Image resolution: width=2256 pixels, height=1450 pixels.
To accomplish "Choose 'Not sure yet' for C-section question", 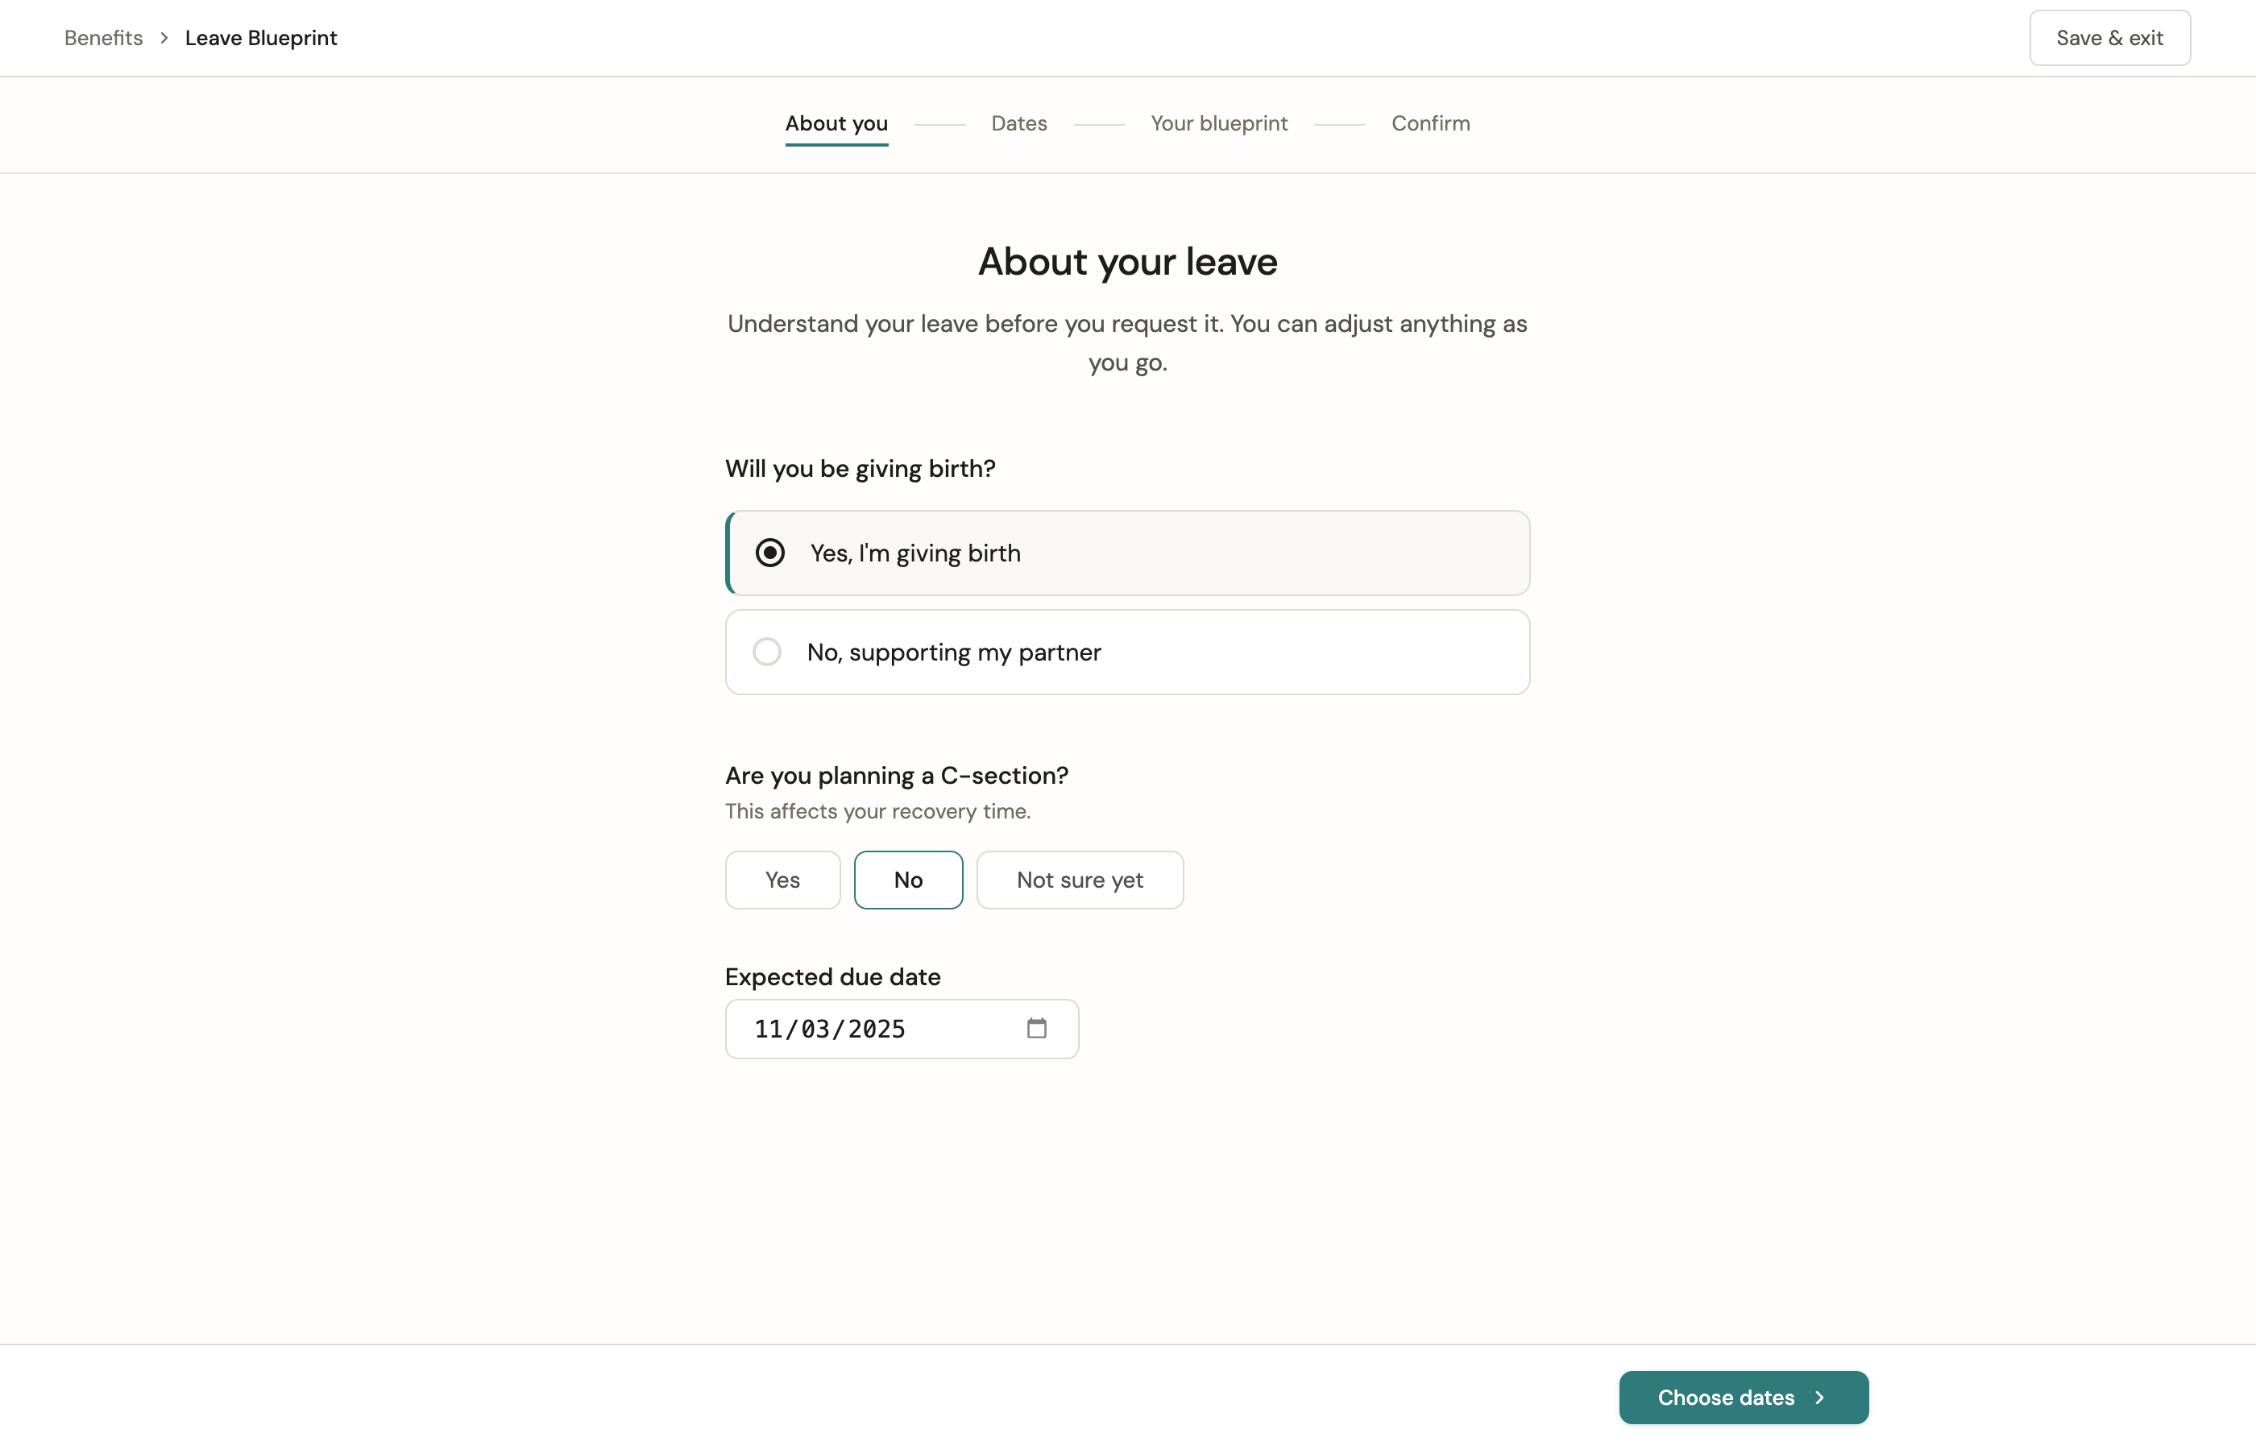I will 1079,880.
